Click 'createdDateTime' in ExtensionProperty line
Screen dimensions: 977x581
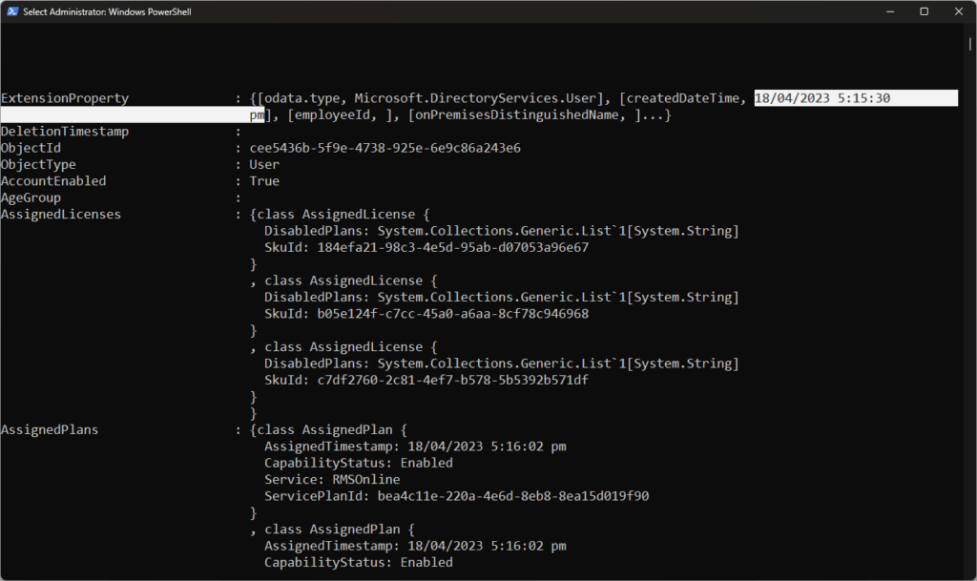click(x=683, y=98)
